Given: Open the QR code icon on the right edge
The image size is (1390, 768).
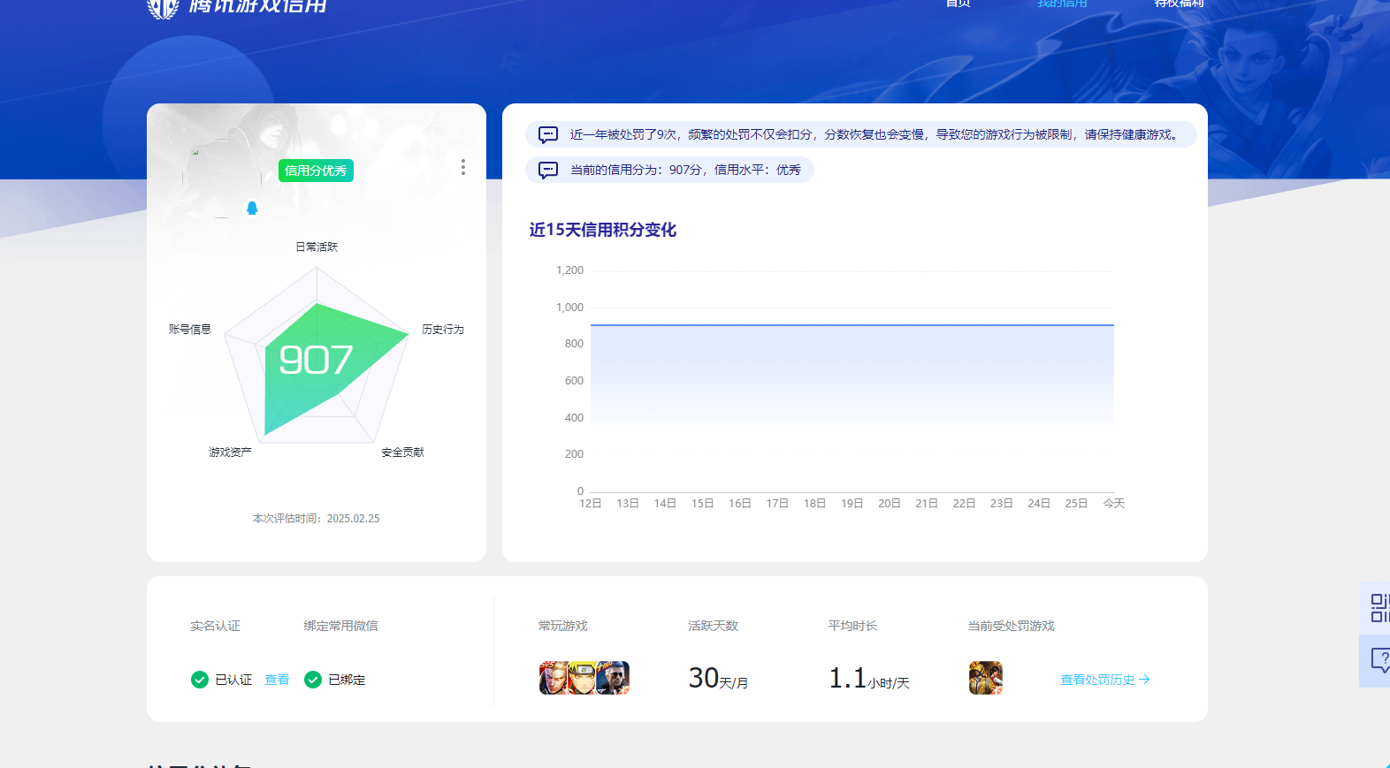Looking at the screenshot, I should (1379, 608).
